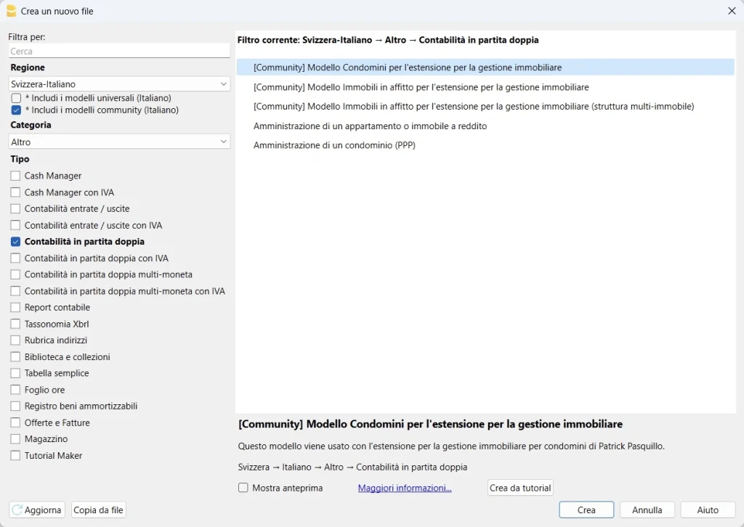Open the Maggiori informazioni link
Viewport: 744px width, 527px height.
point(405,488)
